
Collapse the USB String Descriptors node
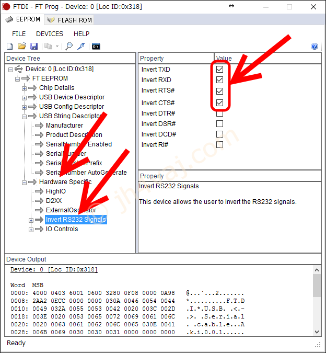pos(24,117)
